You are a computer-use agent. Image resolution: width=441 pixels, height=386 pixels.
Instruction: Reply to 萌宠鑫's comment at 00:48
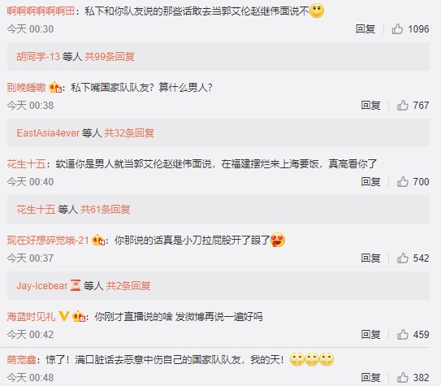click(x=370, y=378)
